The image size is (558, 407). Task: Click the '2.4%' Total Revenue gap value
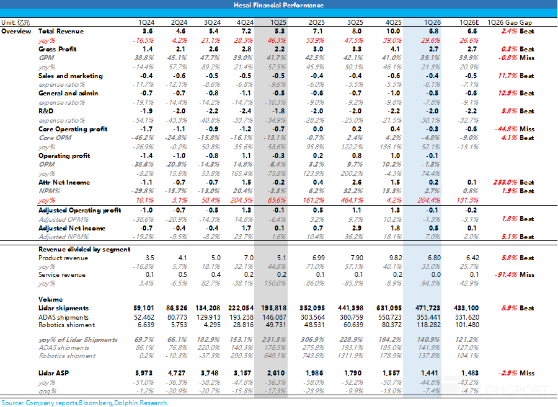pos(509,31)
